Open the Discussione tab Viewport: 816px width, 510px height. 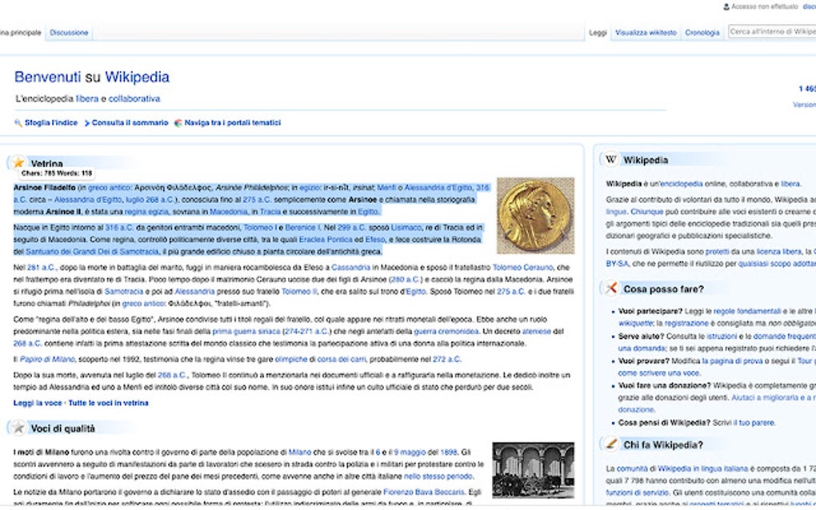(69, 32)
